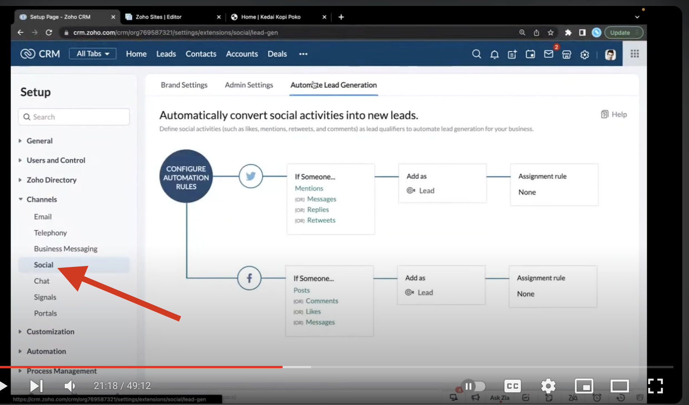Open CRM setup gear icon
This screenshot has width=689, height=405.
585,55
